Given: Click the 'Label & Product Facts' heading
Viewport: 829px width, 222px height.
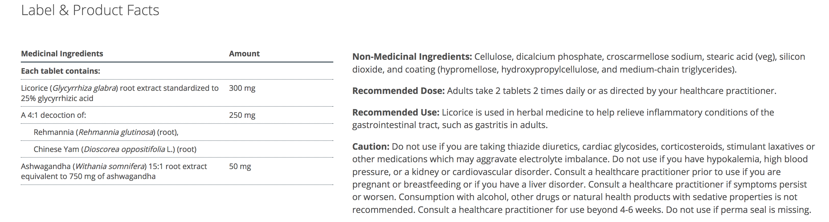Looking at the screenshot, I should [90, 10].
